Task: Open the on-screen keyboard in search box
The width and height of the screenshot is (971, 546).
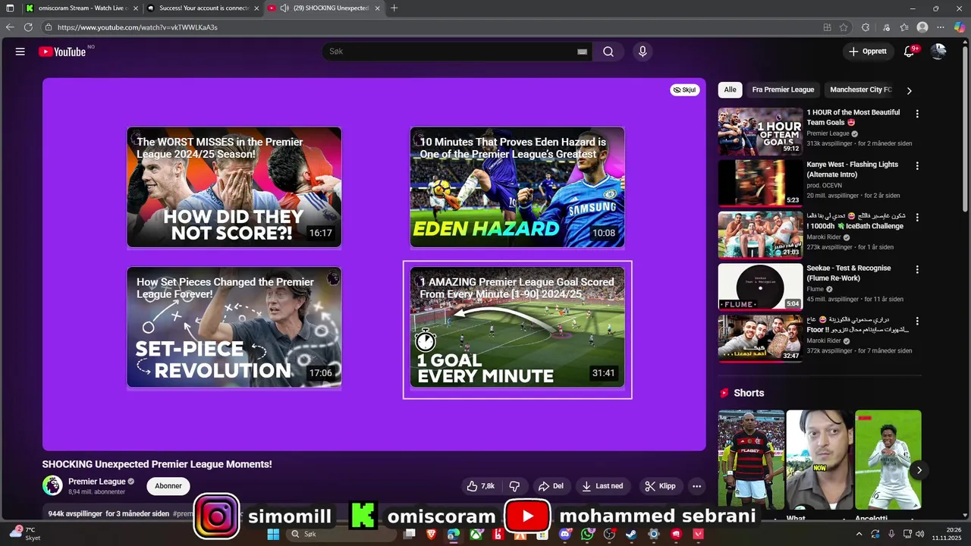Action: tap(582, 52)
